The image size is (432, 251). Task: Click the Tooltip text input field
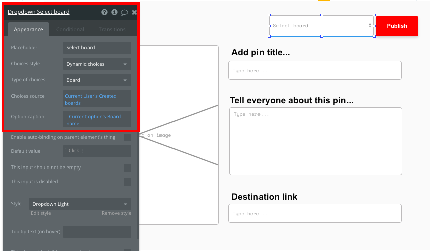pyautogui.click(x=97, y=232)
